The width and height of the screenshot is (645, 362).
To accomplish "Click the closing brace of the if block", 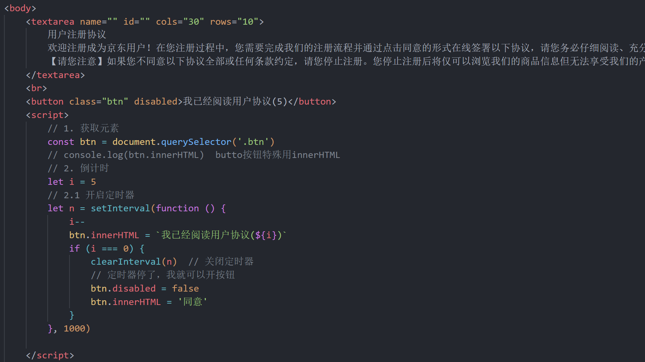I will (x=72, y=315).
